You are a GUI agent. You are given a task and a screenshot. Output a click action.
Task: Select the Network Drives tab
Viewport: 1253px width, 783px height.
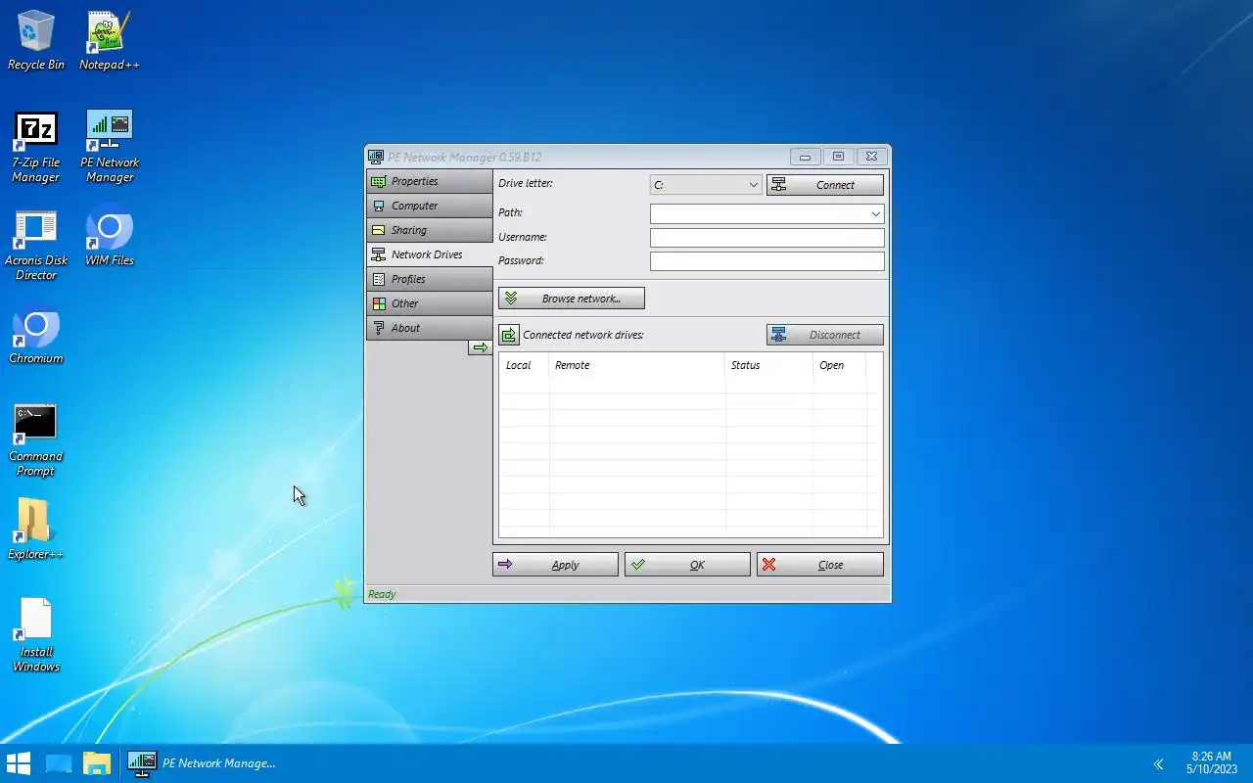pyautogui.click(x=430, y=254)
